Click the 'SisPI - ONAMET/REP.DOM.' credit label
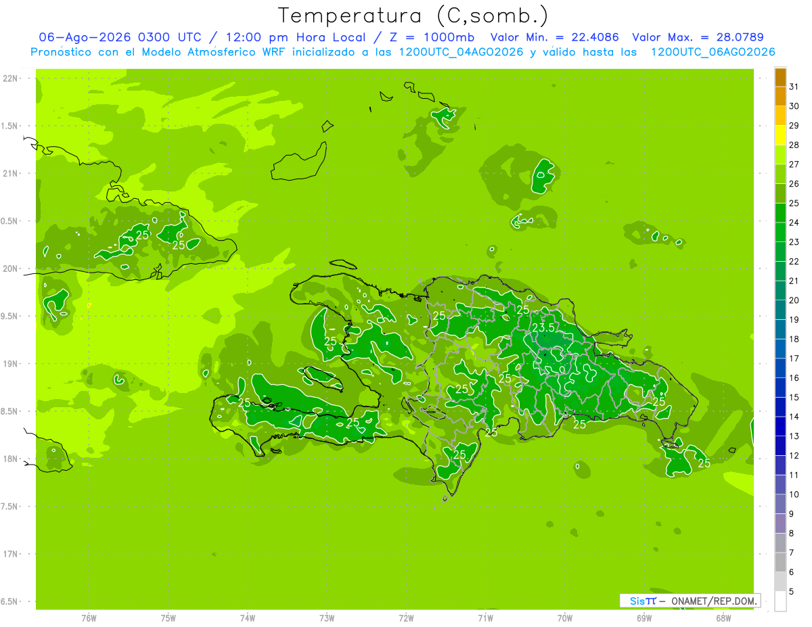812x627 pixels. pos(690,601)
